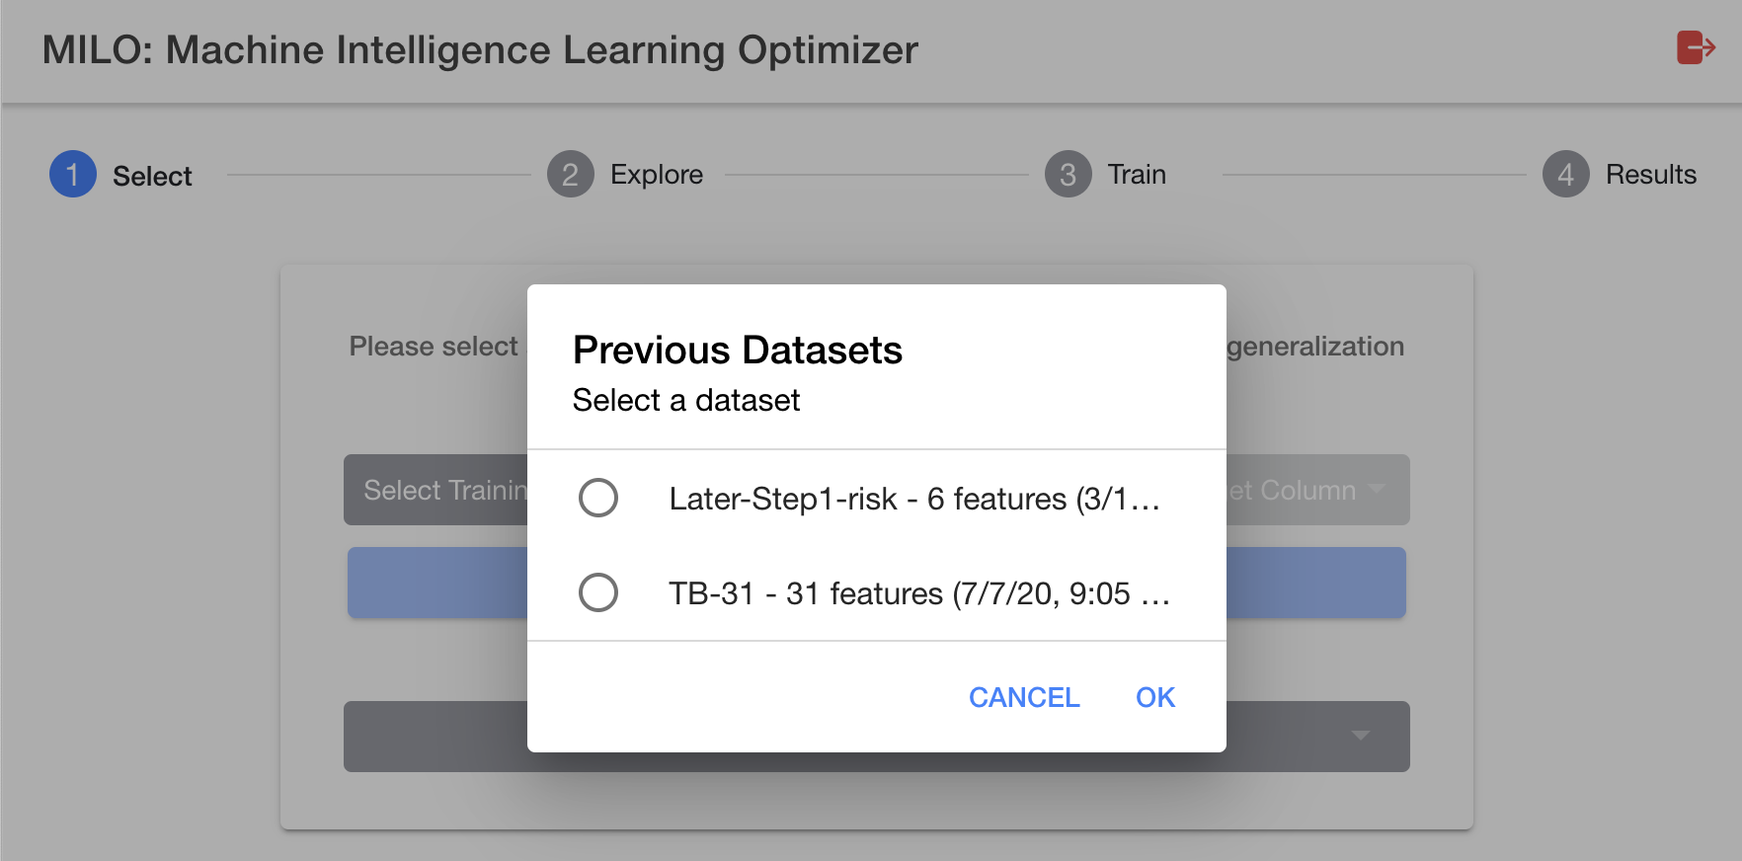Click the step 2 Explore circle
Screen dimensions: 1742x861
(571, 175)
